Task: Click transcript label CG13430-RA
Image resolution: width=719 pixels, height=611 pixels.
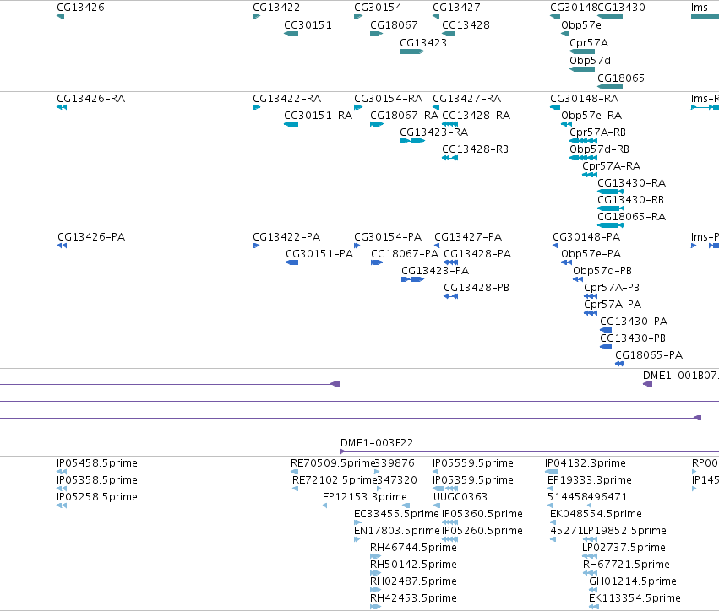Action: [631, 183]
